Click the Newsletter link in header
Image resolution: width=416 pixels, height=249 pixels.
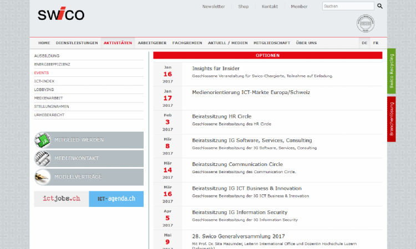click(214, 7)
